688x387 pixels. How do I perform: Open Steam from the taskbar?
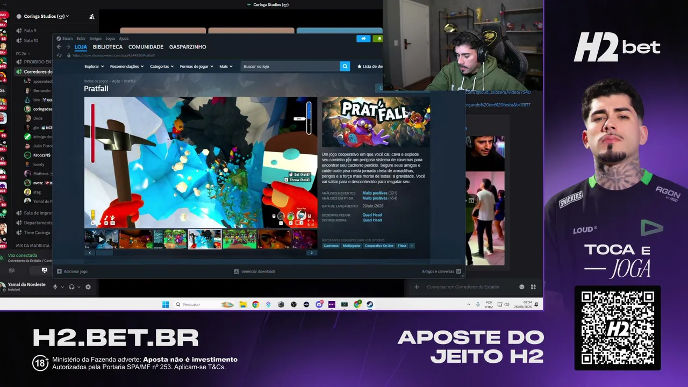370,304
